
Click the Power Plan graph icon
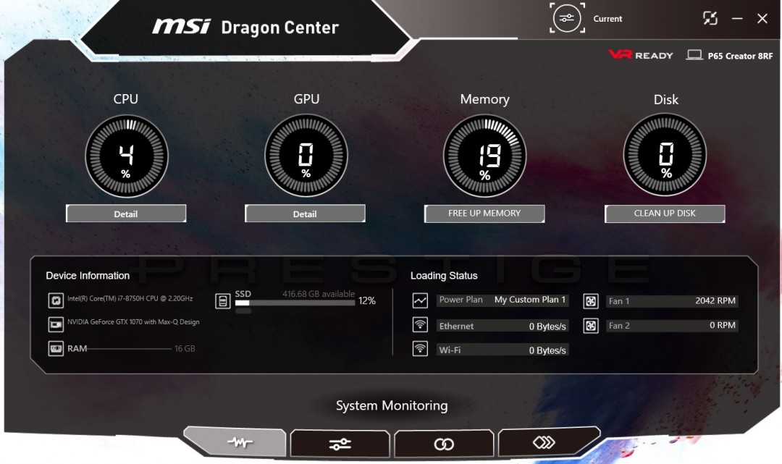[420, 300]
